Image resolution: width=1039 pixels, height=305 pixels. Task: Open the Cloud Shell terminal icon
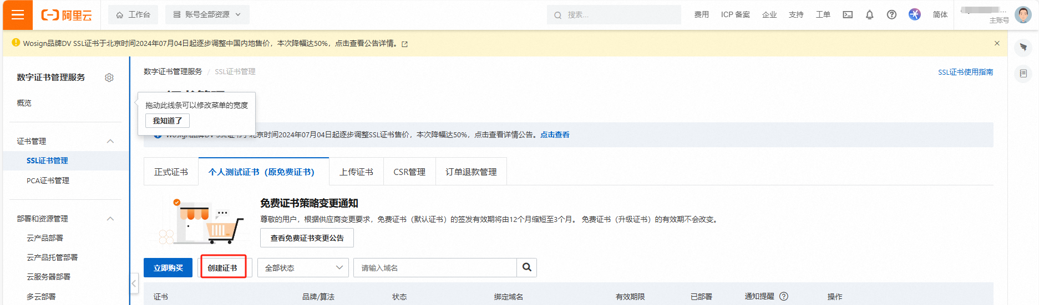point(848,15)
